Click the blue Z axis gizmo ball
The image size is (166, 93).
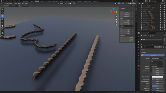click(114, 9)
